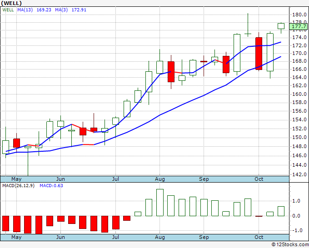This screenshot has height=248, width=309.
Task: Click the MA(3) legend label
Action: click(x=61, y=10)
